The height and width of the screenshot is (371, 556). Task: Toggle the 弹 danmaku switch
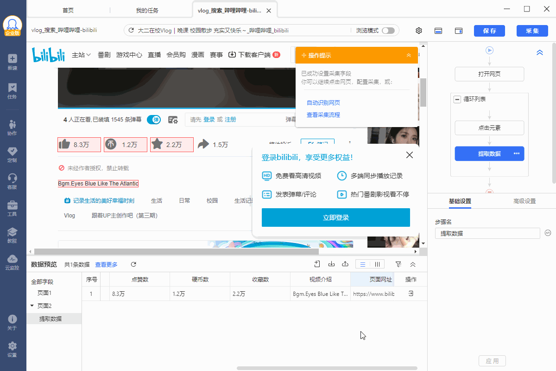tap(154, 120)
